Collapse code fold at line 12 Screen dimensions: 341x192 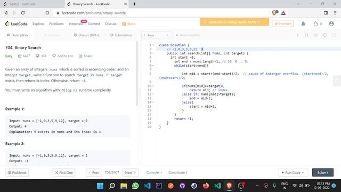(153, 94)
